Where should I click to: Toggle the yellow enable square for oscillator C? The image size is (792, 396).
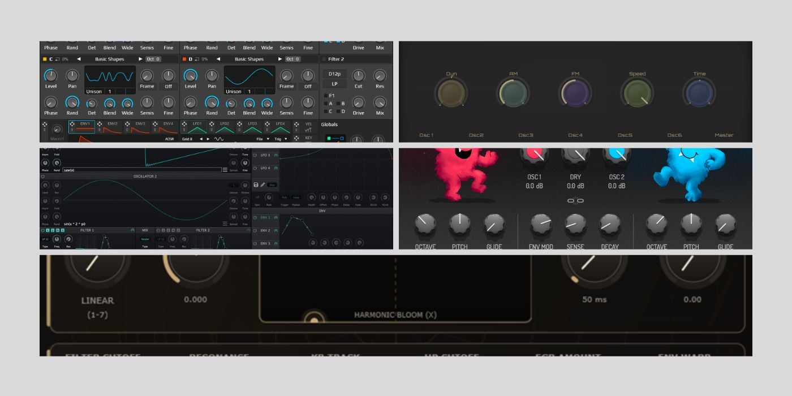(45, 59)
